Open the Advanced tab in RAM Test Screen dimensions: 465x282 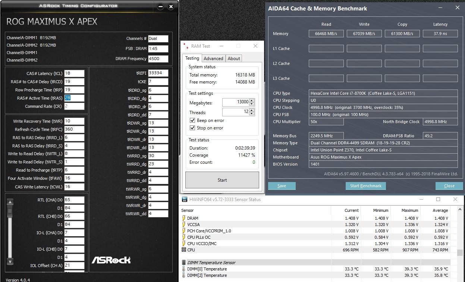click(213, 59)
